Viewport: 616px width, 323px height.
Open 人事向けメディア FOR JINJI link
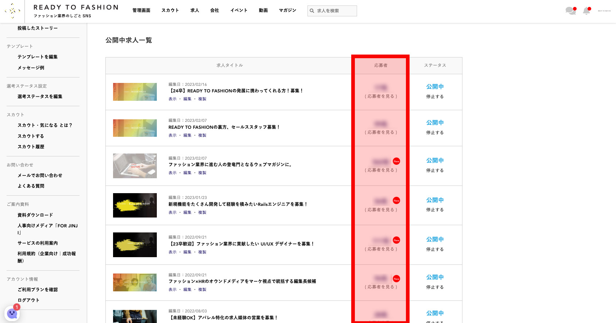pos(47,229)
